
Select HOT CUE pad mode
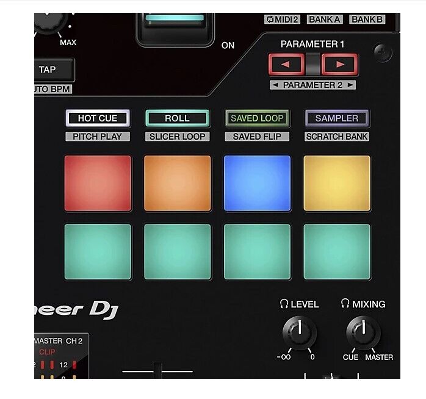(98, 118)
